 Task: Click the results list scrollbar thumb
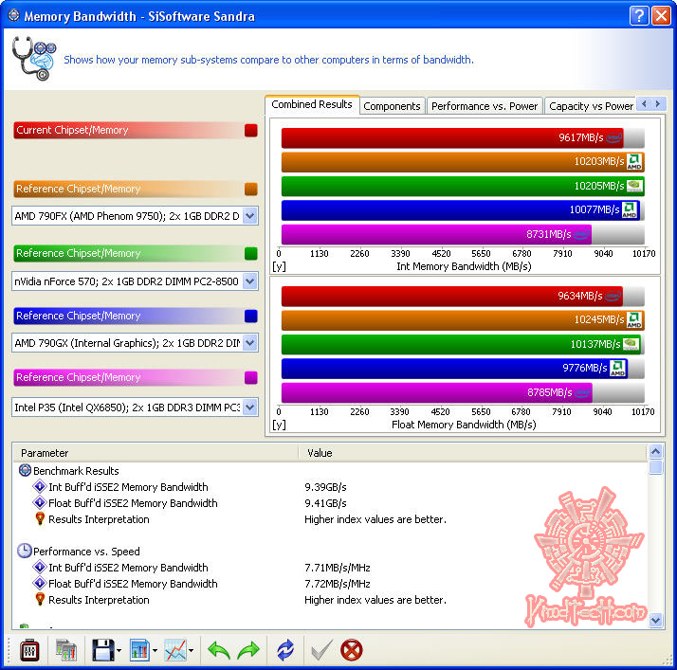click(x=655, y=467)
